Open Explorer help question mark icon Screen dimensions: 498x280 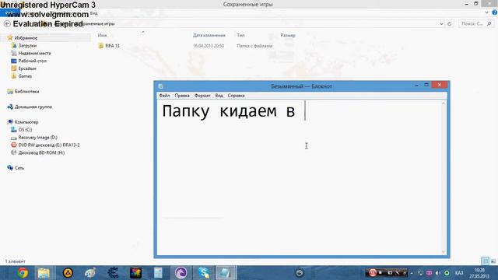pos(495,12)
